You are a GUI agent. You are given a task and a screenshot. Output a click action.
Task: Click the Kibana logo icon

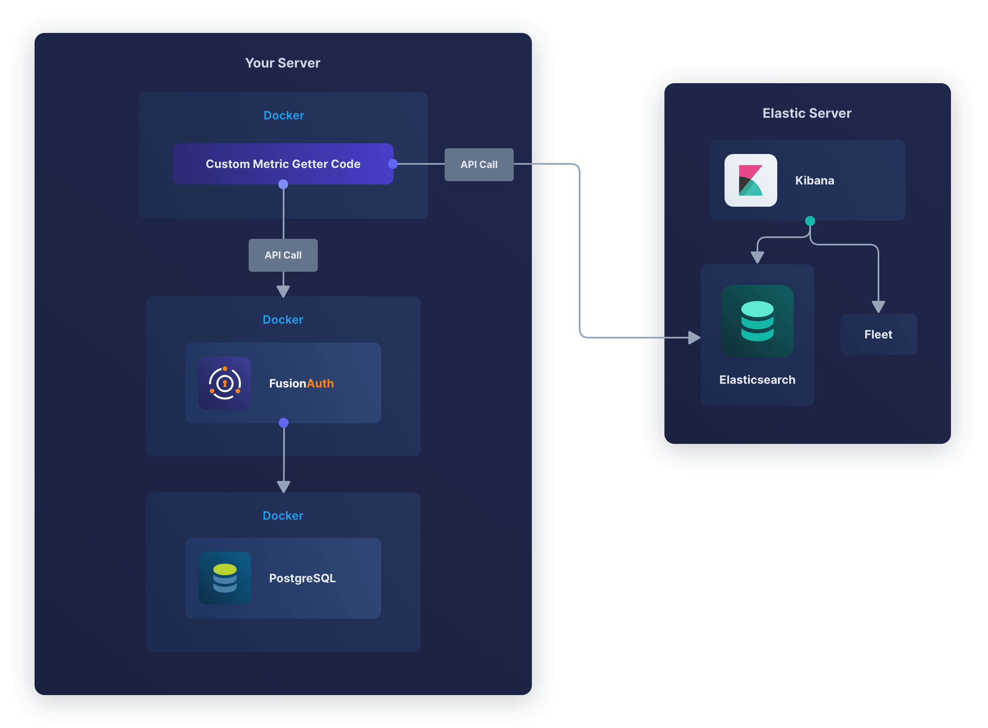pos(750,180)
